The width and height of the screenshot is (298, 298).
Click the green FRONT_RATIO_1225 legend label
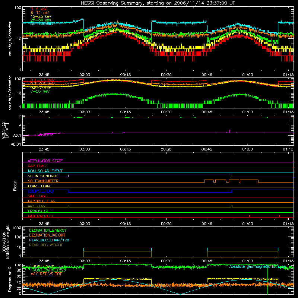pos(48,270)
